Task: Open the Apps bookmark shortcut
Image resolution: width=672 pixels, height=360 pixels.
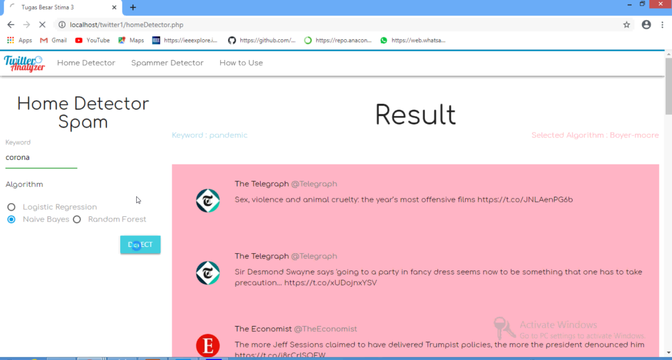Action: tap(20, 40)
